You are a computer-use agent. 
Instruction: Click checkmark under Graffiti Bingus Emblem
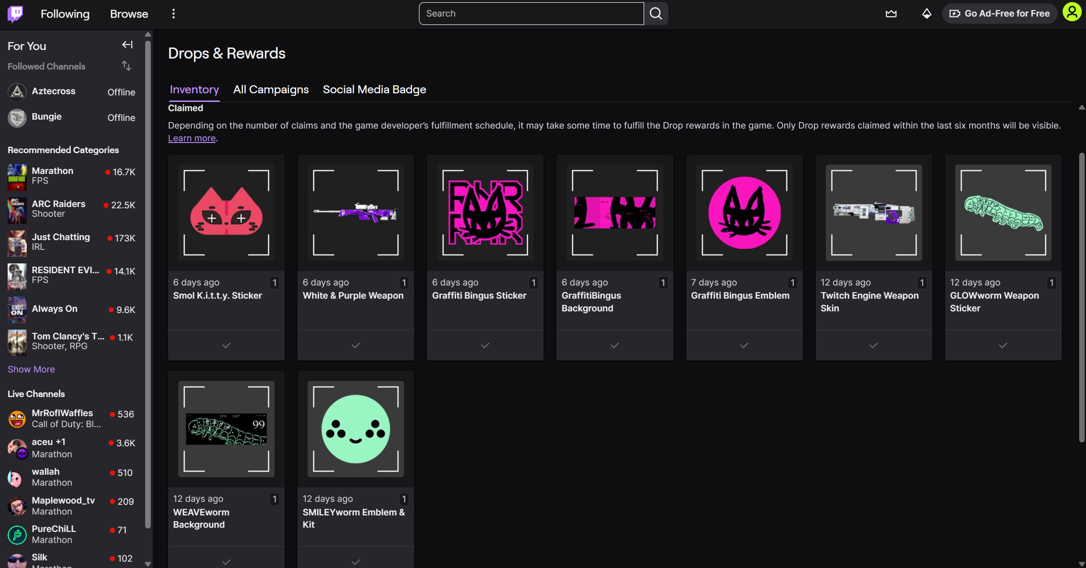[744, 345]
